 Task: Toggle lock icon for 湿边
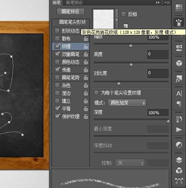[86, 93]
